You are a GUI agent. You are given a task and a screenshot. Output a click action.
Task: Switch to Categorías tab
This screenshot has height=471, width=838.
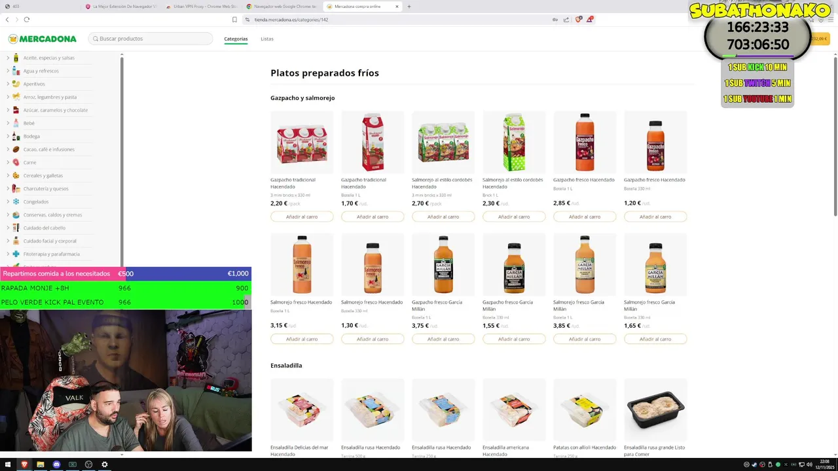coord(236,39)
